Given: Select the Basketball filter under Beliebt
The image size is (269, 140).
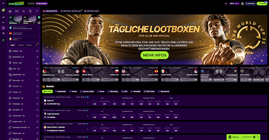Looking at the screenshot, I should 60,92.
